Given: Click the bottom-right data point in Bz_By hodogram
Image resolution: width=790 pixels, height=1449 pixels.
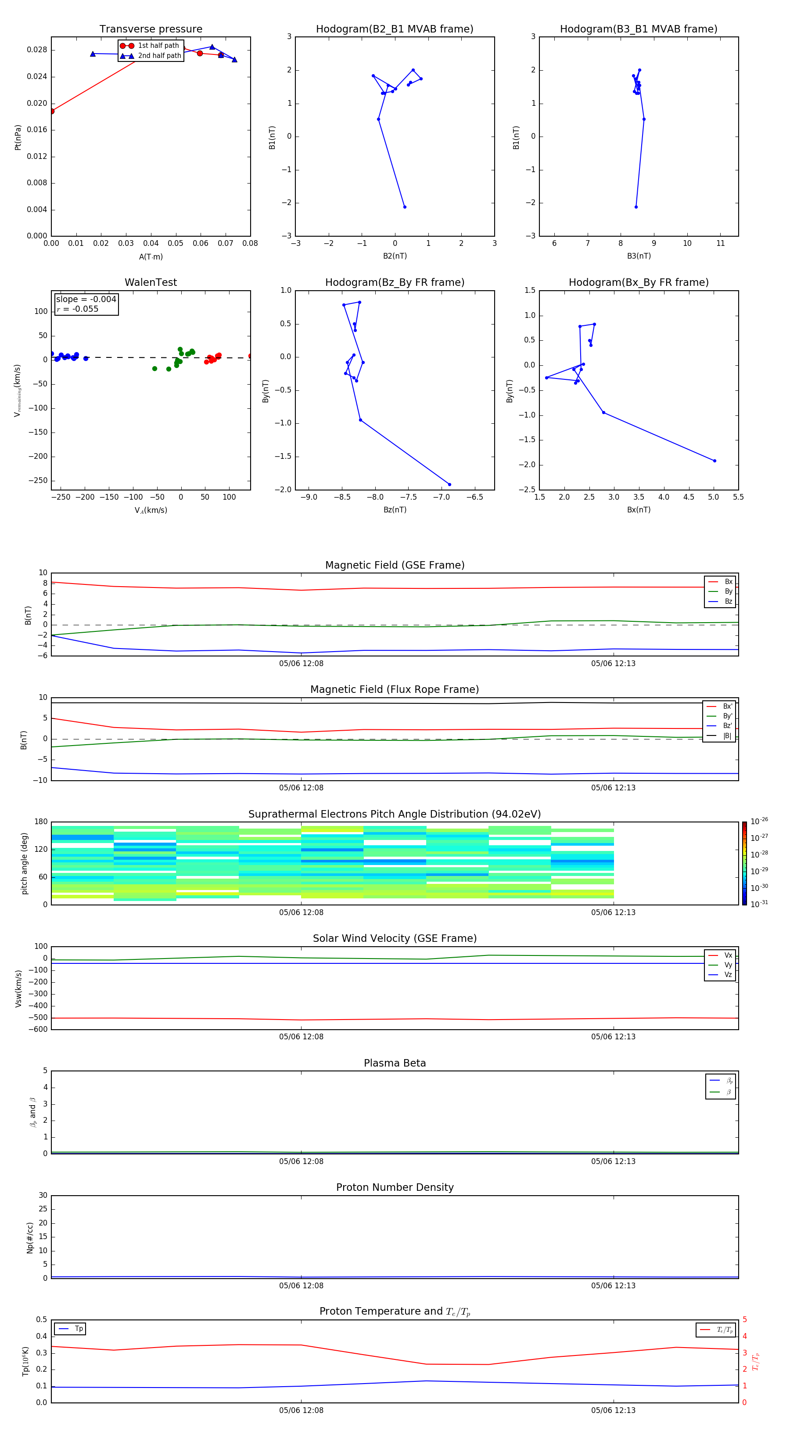Looking at the screenshot, I should [449, 484].
